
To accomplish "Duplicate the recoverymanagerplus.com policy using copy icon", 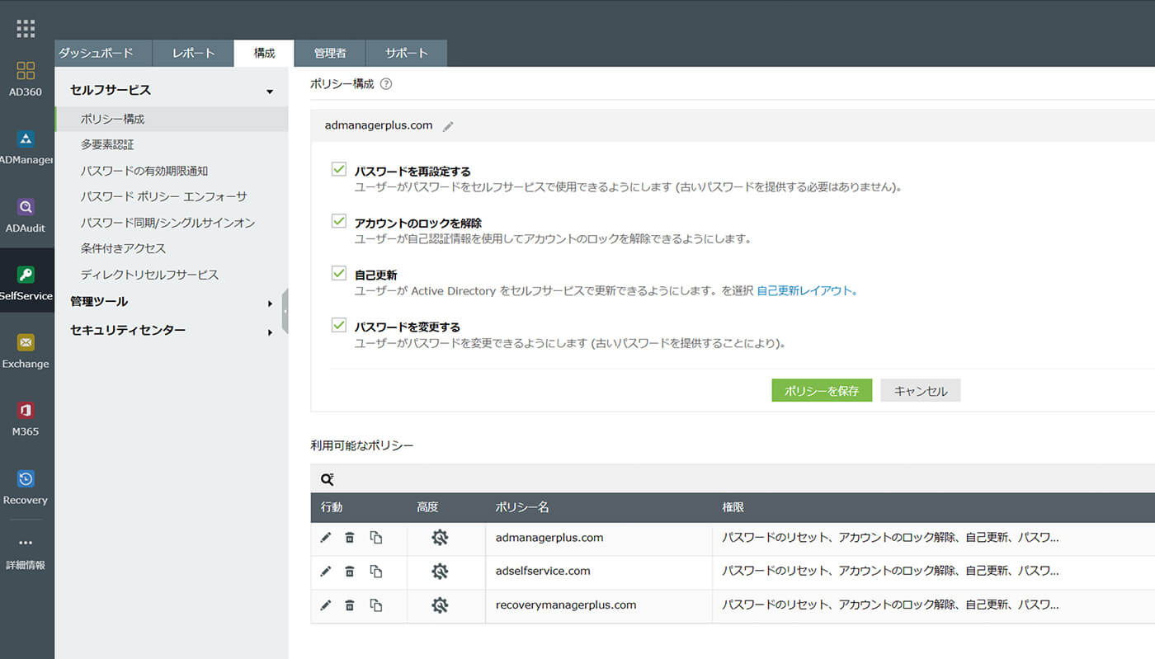I will [x=375, y=605].
